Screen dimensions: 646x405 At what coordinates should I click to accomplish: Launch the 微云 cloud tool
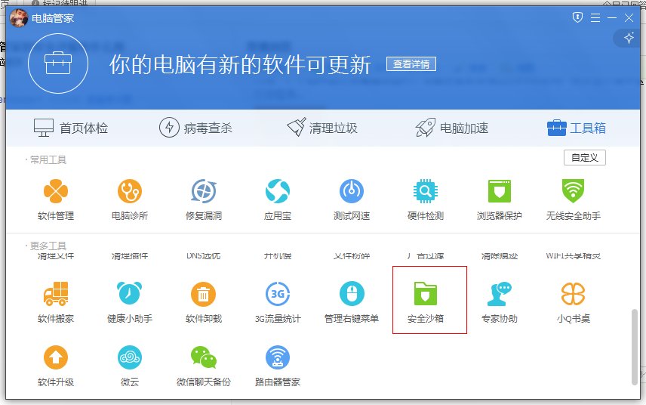[x=130, y=366]
